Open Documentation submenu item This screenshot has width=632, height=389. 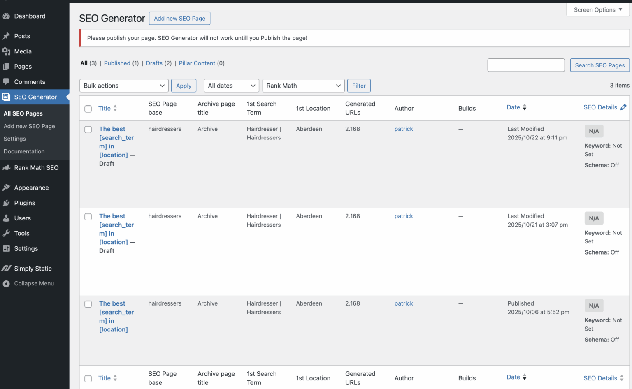coord(24,151)
